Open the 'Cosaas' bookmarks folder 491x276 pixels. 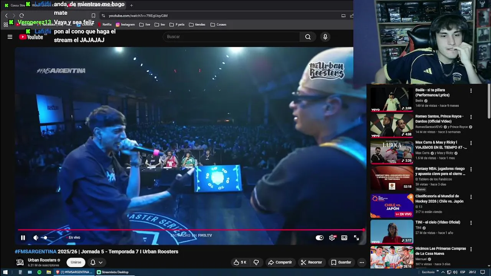click(x=218, y=25)
